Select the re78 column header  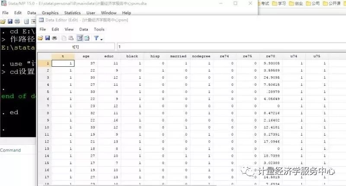click(x=271, y=56)
